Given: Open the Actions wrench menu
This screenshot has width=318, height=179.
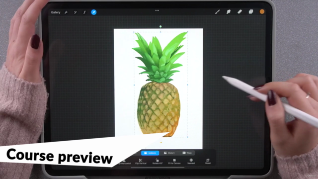Looking at the screenshot, I should [x=66, y=12].
